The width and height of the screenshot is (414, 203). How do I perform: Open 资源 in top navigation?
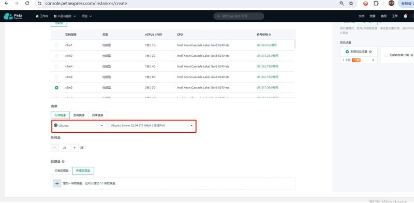(x=372, y=16)
